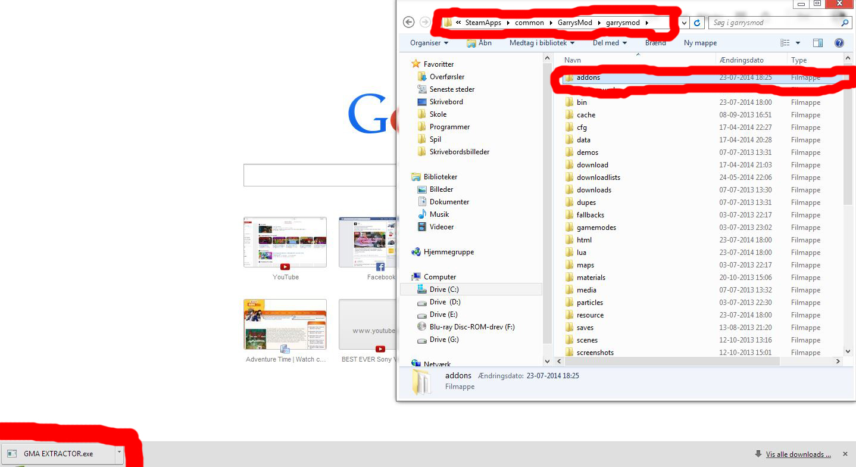Viewport: 856px width, 467px height.
Task: Expand the arrow after GarrysMod breadcrumb
Action: [599, 23]
